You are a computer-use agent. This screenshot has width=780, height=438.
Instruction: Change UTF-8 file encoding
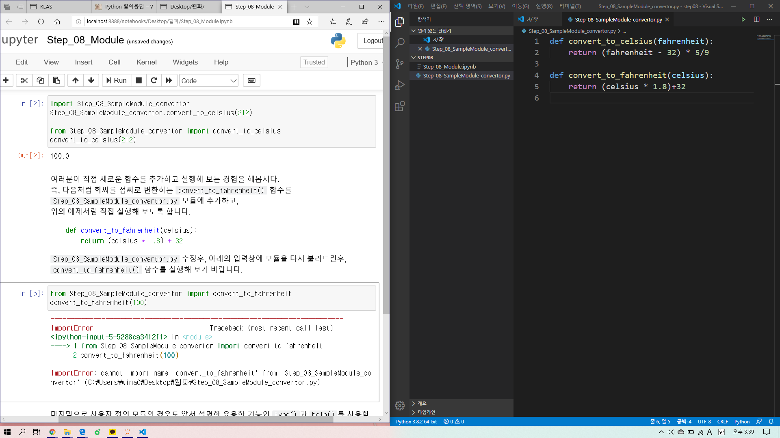pos(704,421)
